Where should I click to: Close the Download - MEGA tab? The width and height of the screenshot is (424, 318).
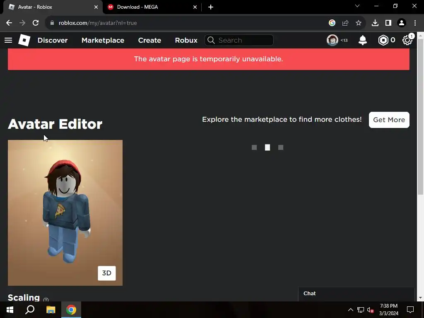point(195,7)
